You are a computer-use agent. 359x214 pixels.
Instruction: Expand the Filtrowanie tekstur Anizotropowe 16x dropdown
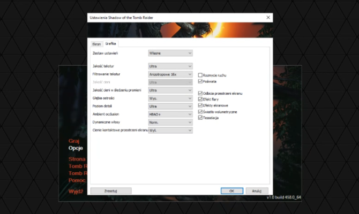170,74
